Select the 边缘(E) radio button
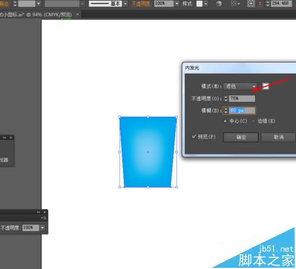296x269 pixels. click(253, 121)
